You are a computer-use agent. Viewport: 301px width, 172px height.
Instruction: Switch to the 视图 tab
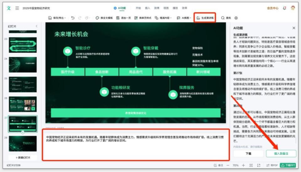click(166, 8)
